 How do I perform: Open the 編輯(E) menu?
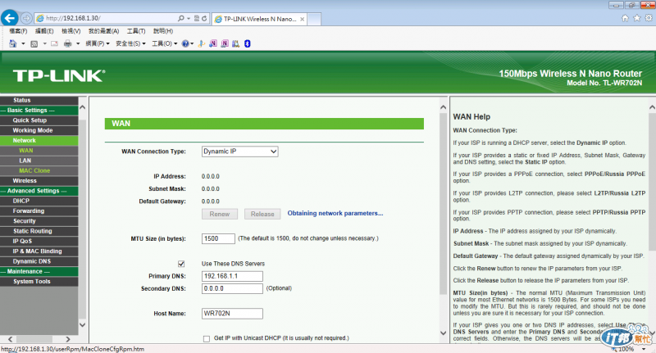point(44,31)
